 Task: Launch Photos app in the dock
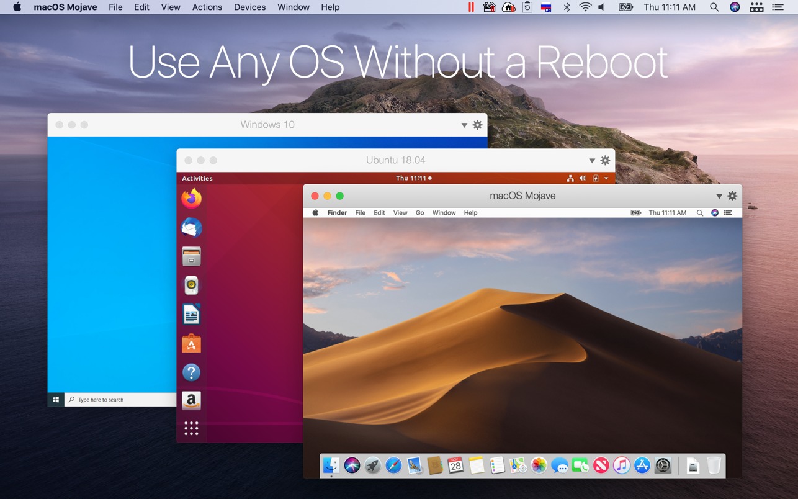click(539, 465)
